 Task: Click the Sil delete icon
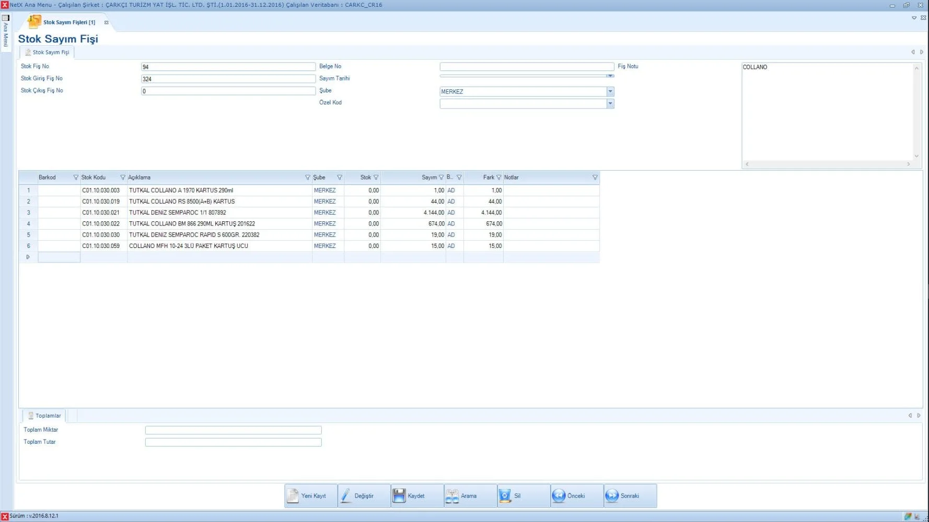[505, 495]
